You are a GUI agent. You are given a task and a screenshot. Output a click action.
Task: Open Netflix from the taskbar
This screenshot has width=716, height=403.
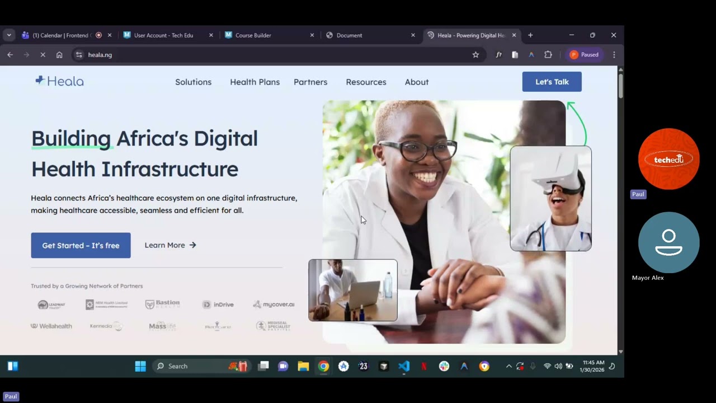point(424,366)
